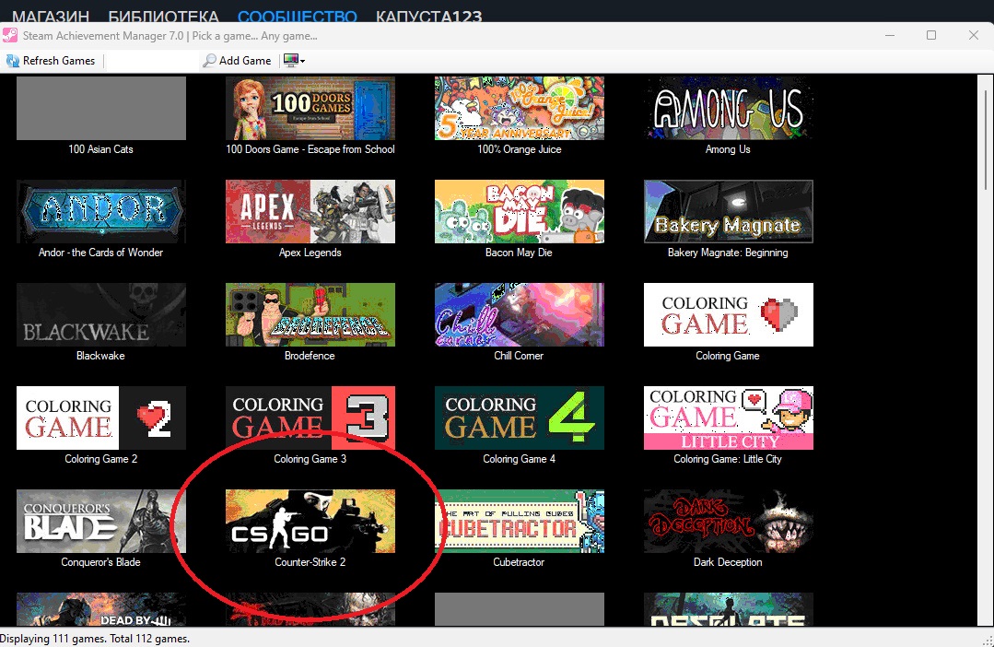Click the 'Counter-Strike 2' caption text

point(310,562)
